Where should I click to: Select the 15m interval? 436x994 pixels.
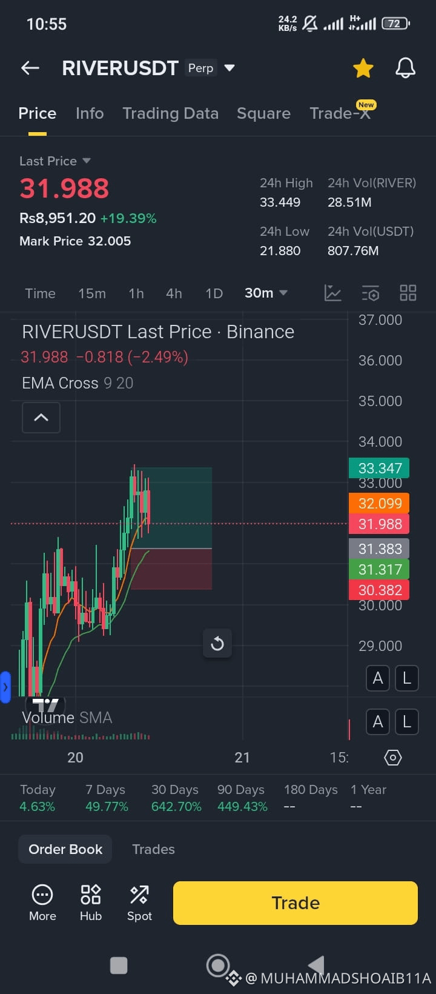(x=92, y=293)
